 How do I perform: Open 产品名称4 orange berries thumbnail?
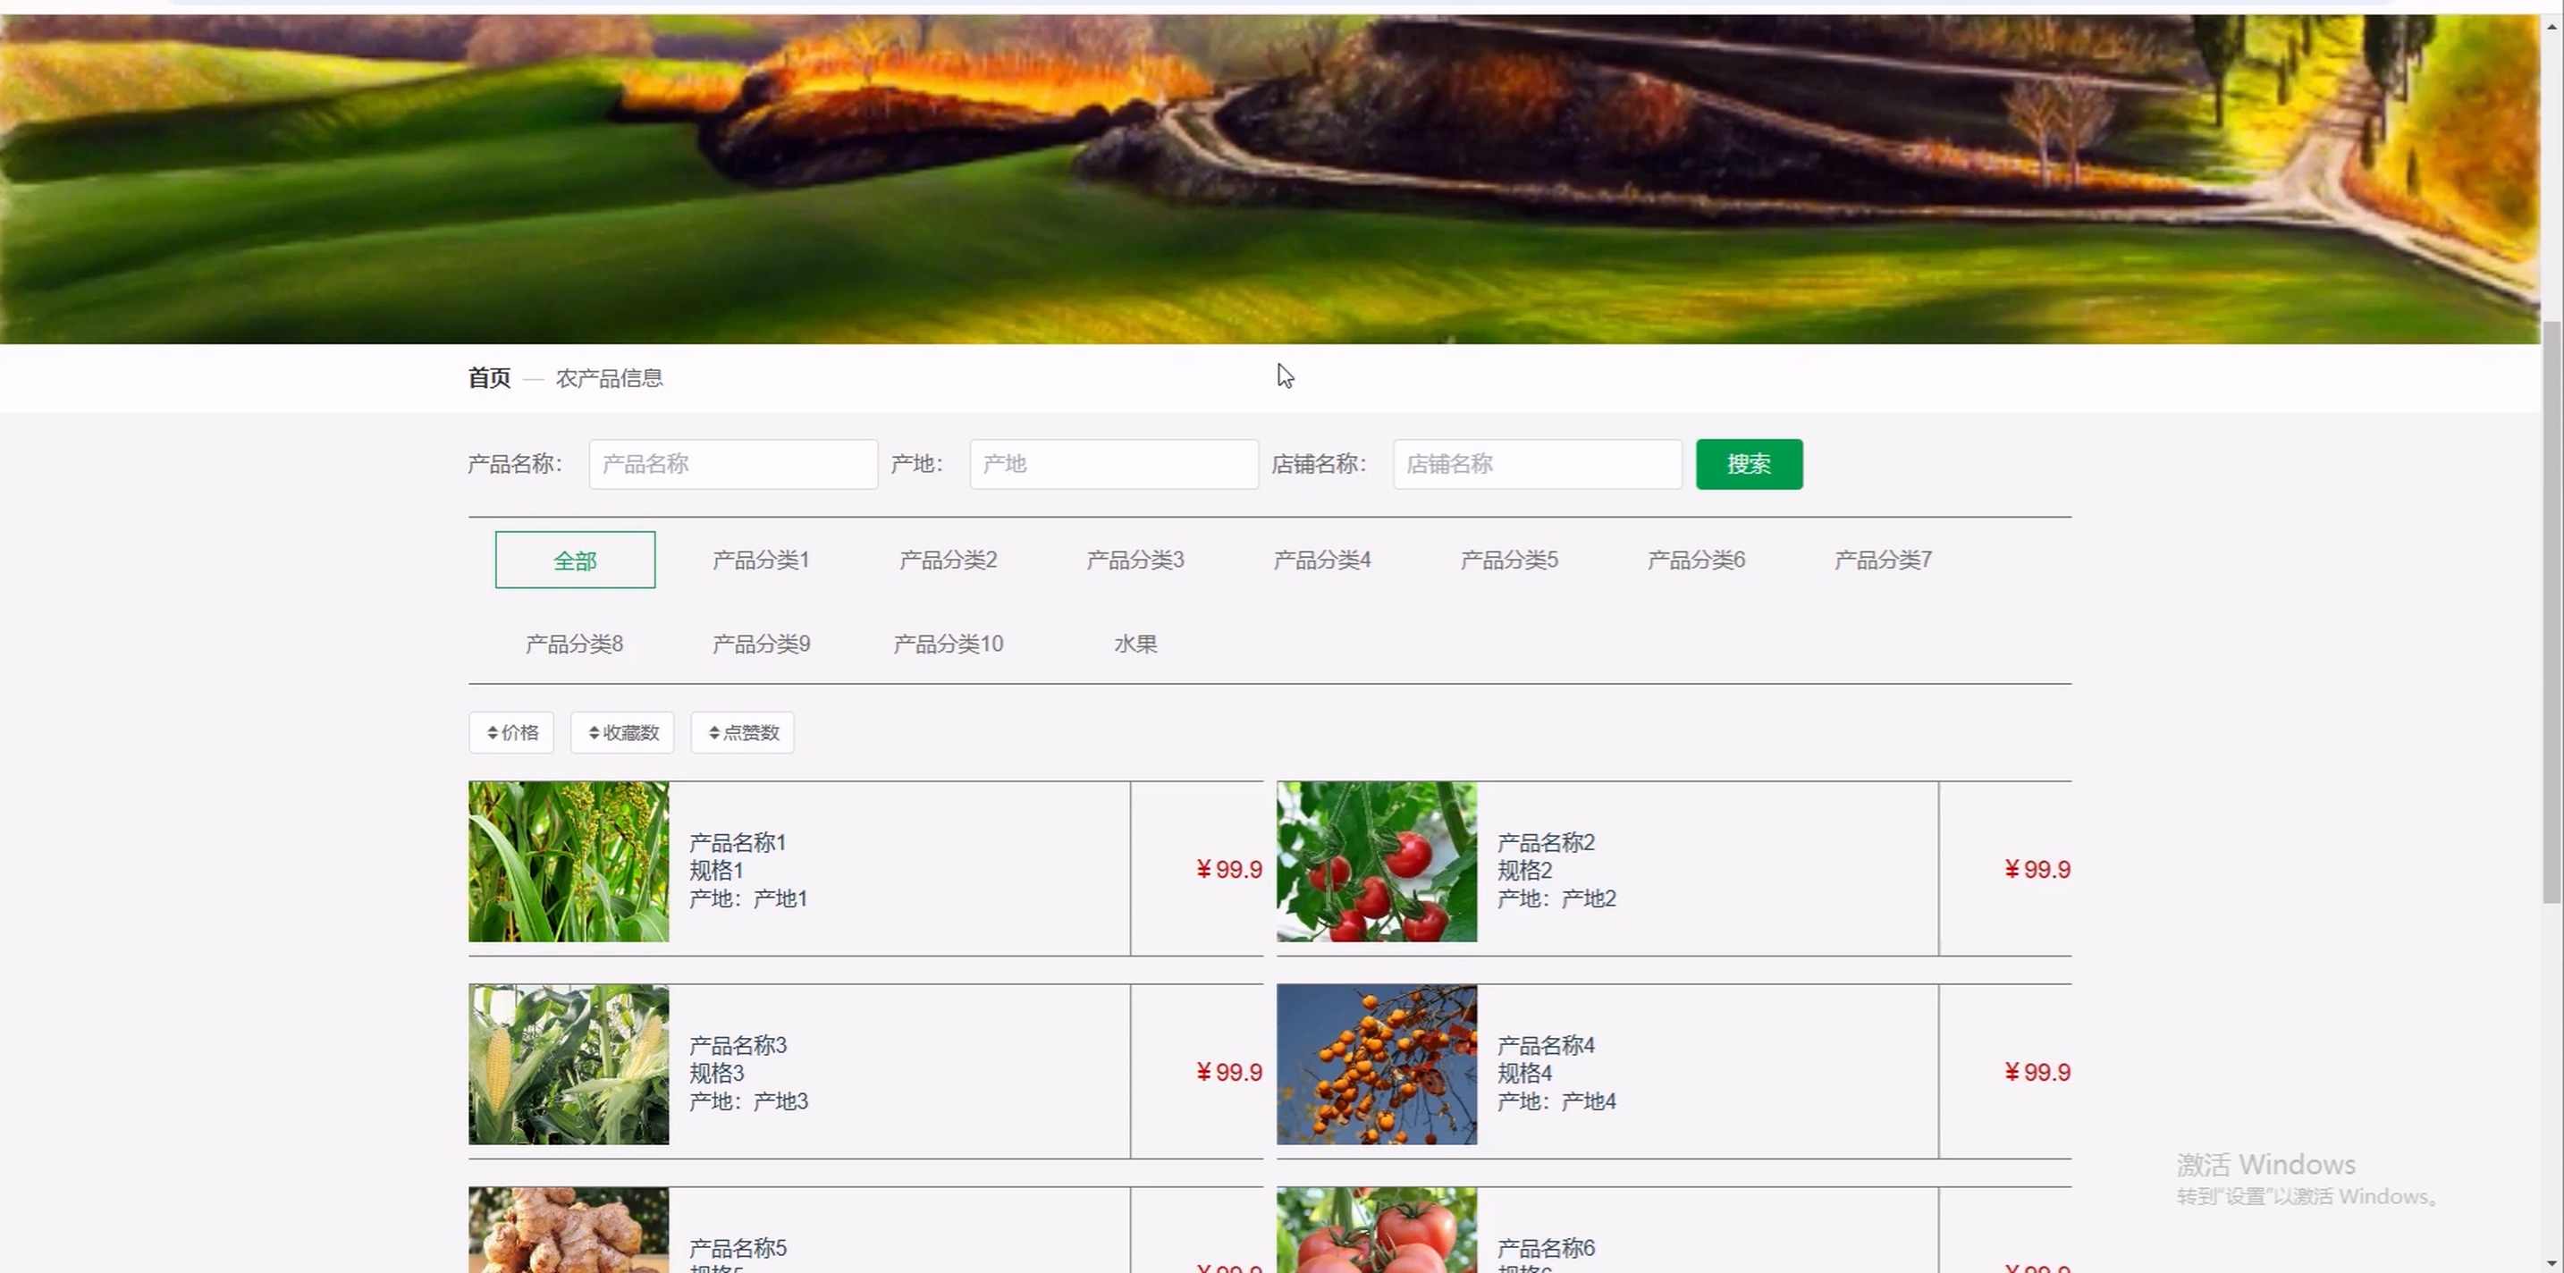click(x=1377, y=1064)
